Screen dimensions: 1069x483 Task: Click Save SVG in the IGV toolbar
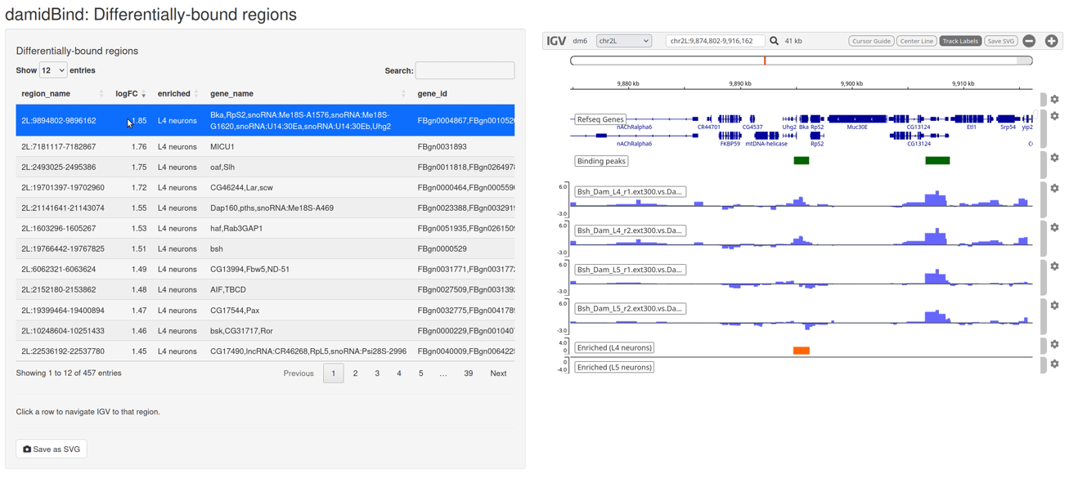tap(1000, 40)
